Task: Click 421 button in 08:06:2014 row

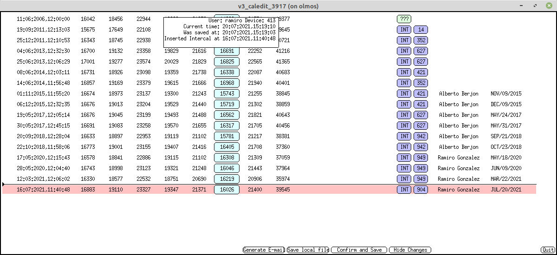Action: pos(421,72)
